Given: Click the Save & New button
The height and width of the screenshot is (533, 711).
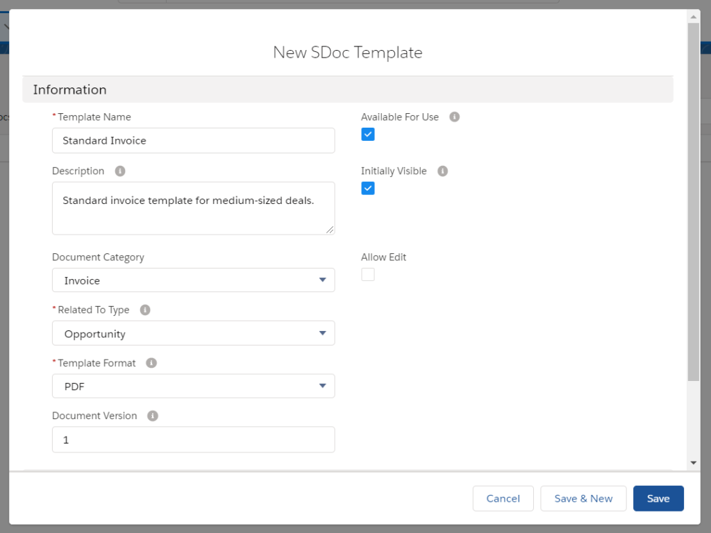Looking at the screenshot, I should [x=583, y=498].
